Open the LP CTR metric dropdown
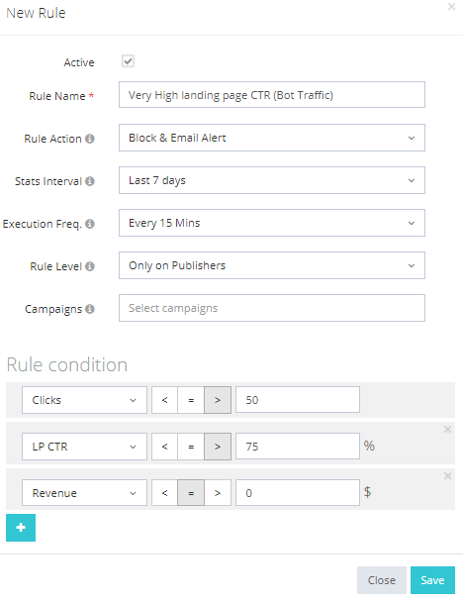 [x=84, y=447]
